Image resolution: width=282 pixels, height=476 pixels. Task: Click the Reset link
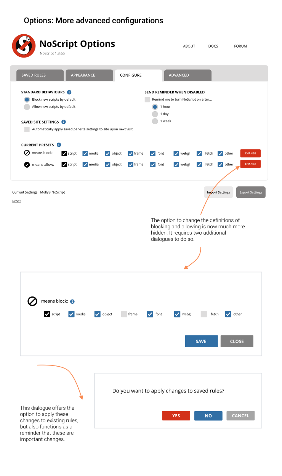tap(16, 201)
